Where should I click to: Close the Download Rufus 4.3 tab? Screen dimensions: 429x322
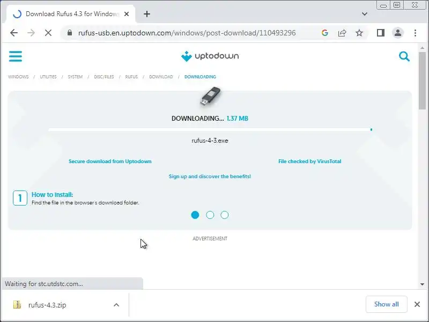[127, 14]
